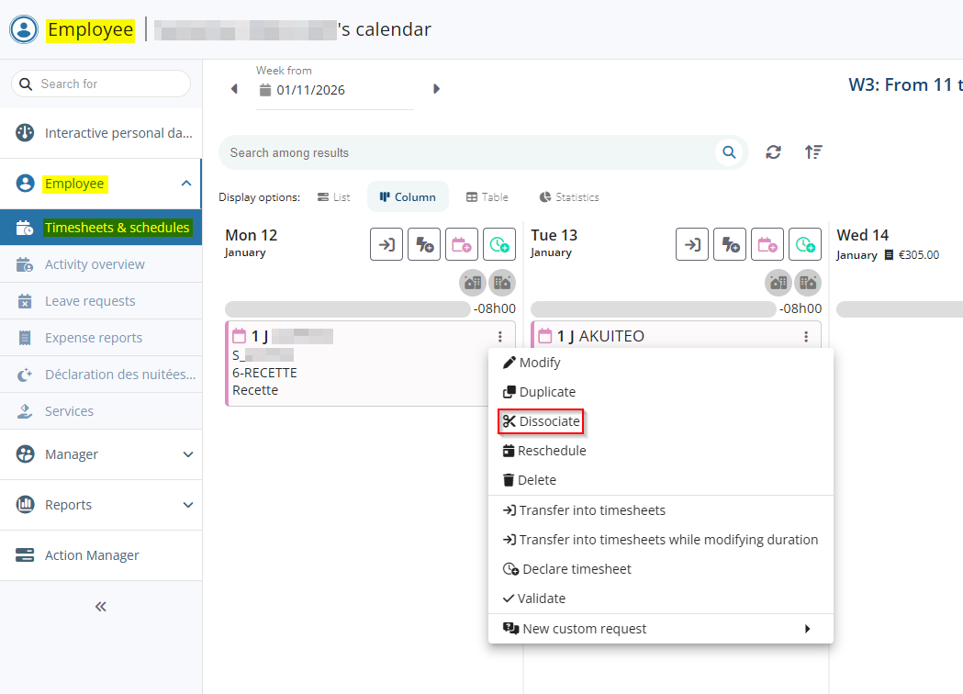Switch display to Statistics view

569,197
